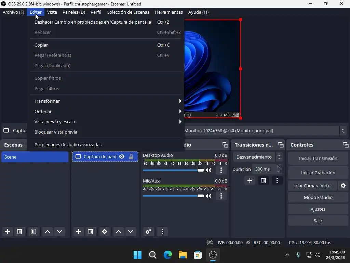Add a transition with the plus icon
This screenshot has width=350, height=263.
tap(250, 180)
